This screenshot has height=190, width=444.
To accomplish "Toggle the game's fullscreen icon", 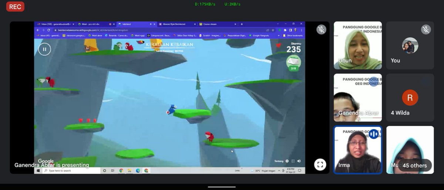I will tap(293, 161).
